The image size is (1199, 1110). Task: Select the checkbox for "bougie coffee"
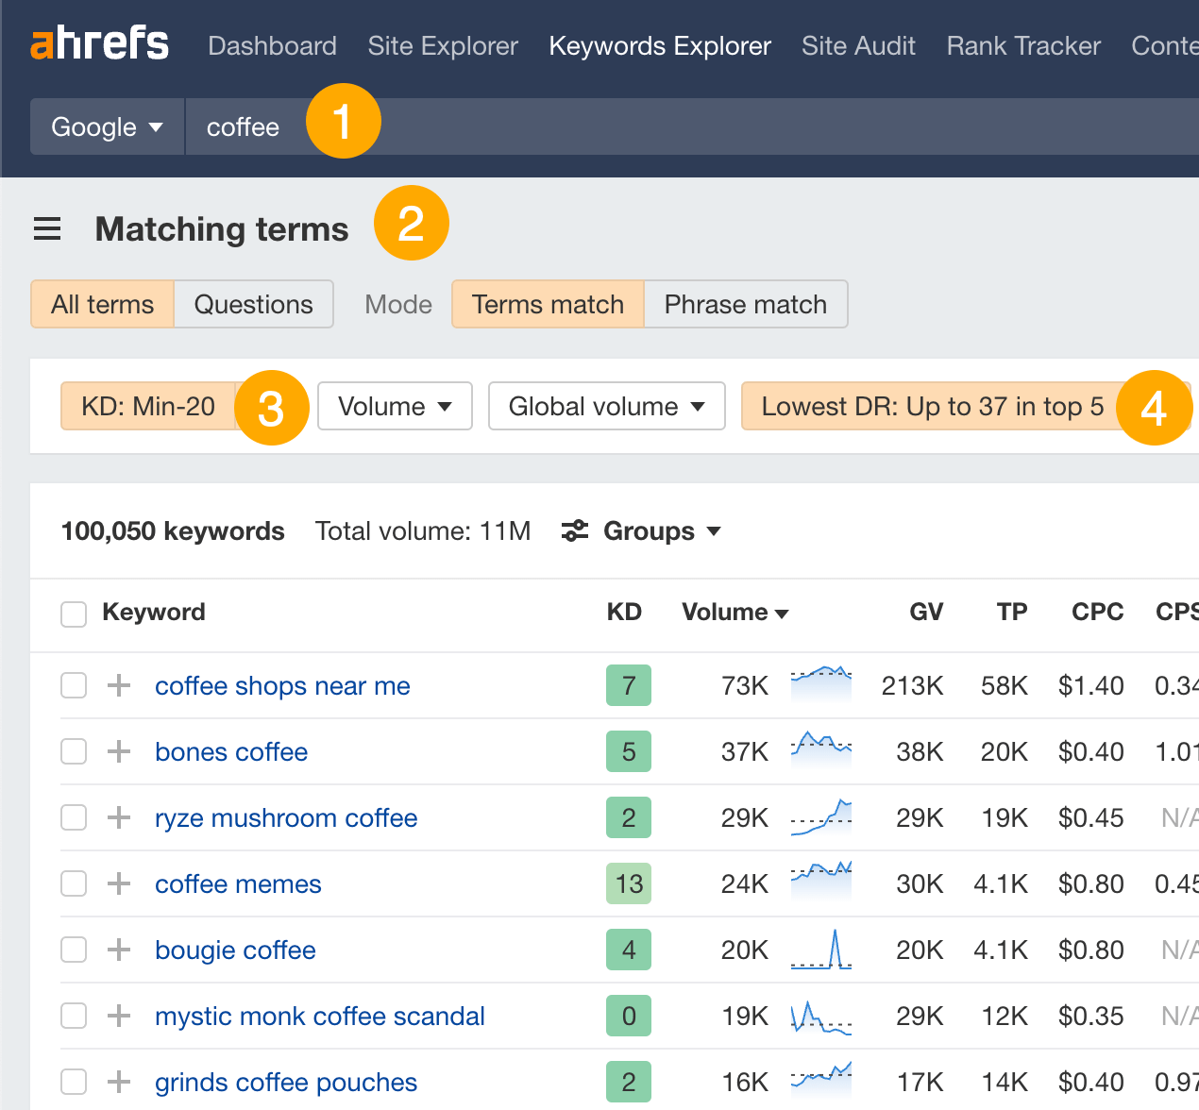tap(73, 950)
